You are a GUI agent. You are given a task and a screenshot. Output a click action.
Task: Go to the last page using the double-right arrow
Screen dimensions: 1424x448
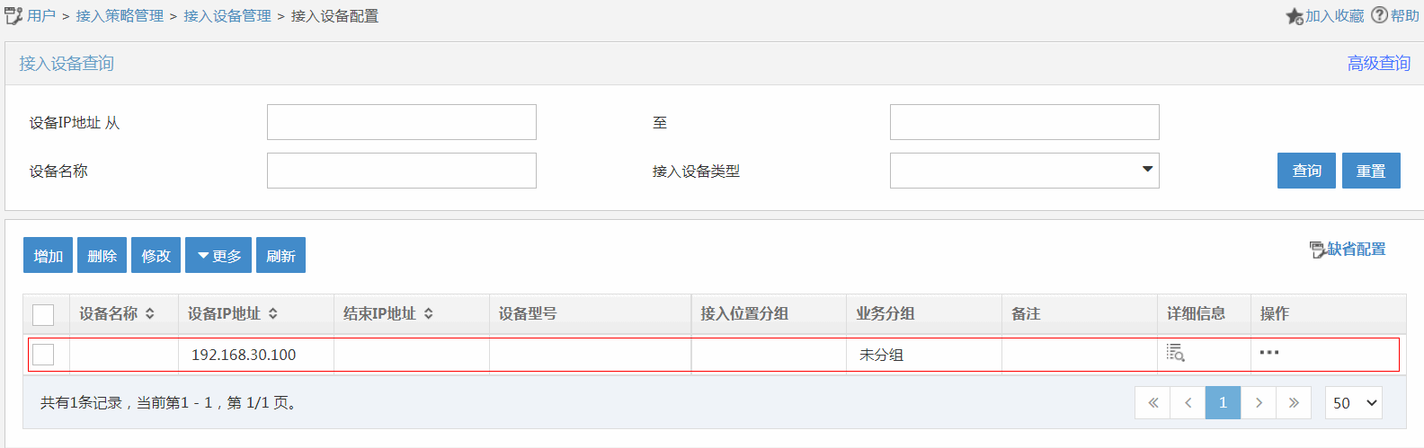pyautogui.click(x=1294, y=403)
